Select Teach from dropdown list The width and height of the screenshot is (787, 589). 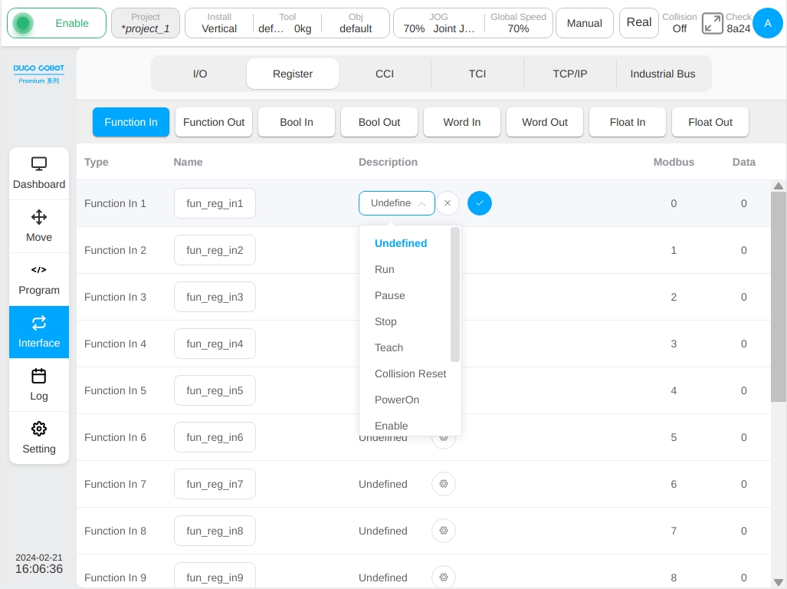pos(389,347)
